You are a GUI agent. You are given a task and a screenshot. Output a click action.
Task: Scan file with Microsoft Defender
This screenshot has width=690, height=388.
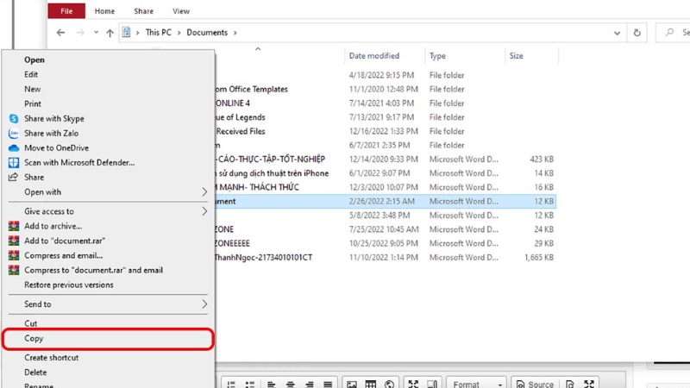pos(78,163)
